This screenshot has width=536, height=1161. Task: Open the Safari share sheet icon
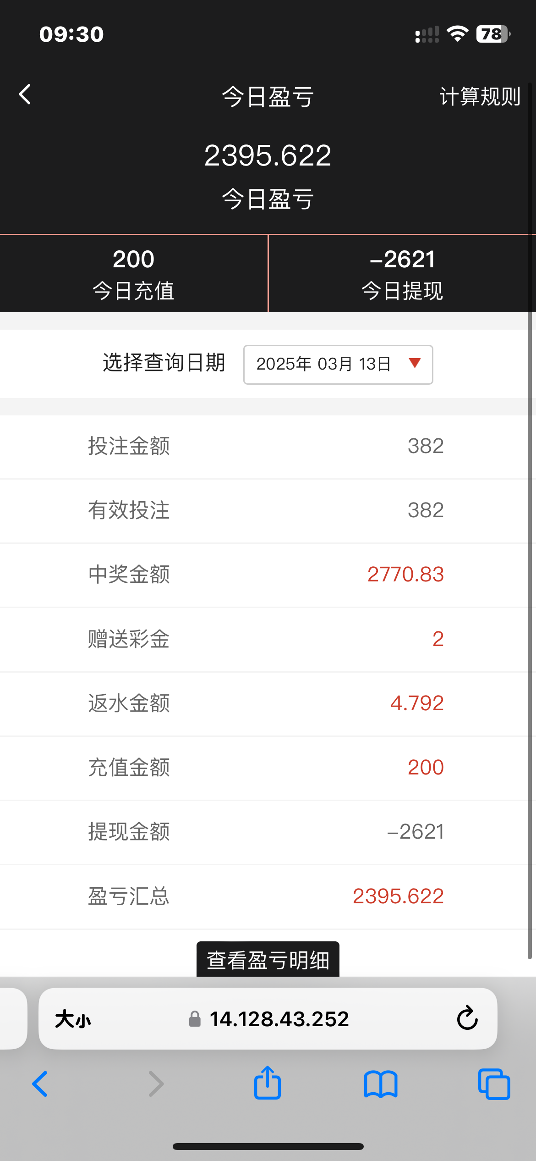[268, 1083]
